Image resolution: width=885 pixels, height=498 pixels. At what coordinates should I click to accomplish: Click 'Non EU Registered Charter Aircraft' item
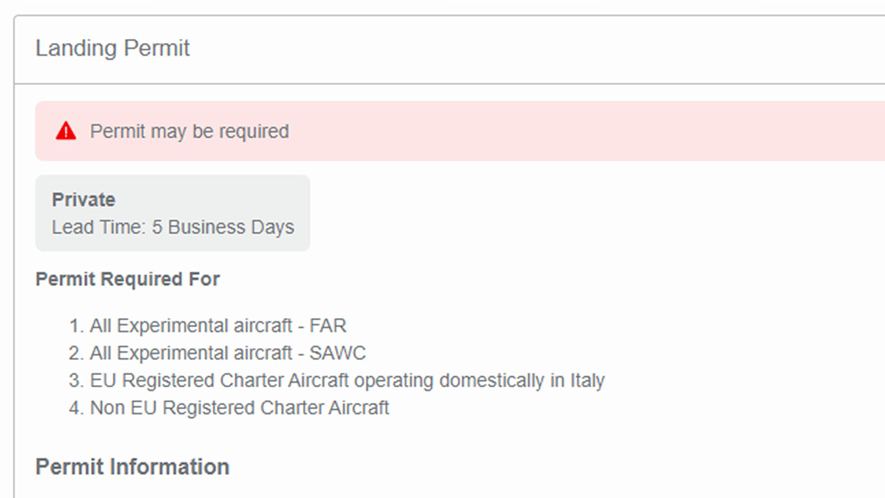pos(240,408)
